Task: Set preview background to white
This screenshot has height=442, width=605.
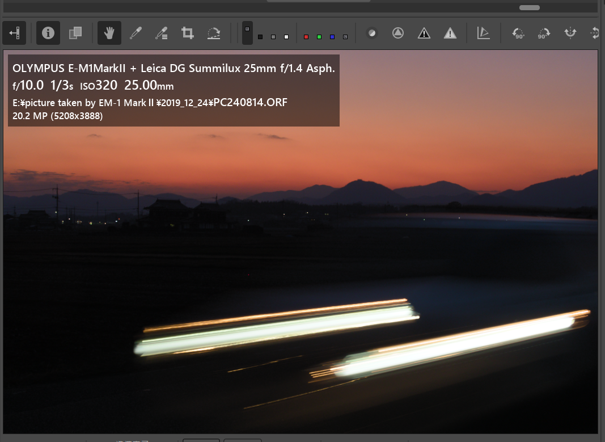Action: pos(286,37)
